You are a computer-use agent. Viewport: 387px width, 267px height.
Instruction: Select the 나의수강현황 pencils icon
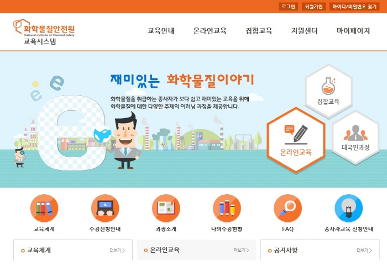click(227, 209)
